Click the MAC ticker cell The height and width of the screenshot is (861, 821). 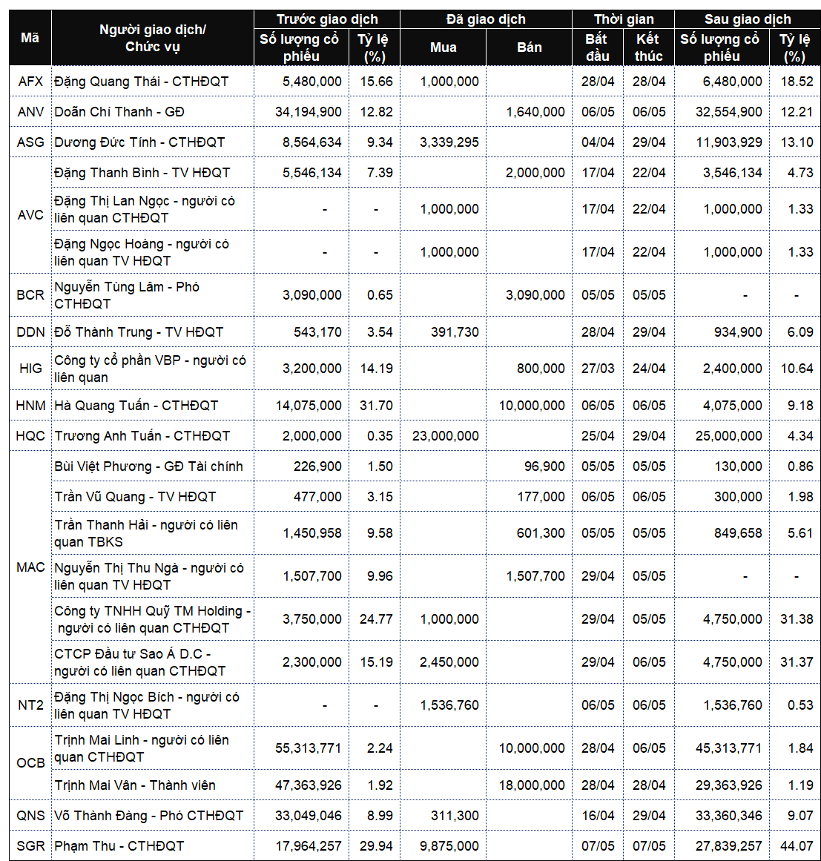click(30, 567)
